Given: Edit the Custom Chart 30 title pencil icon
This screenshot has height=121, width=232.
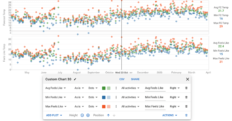Looking at the screenshot, I should pos(75,79).
